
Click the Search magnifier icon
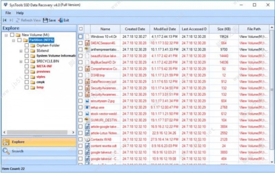click(x=6, y=151)
